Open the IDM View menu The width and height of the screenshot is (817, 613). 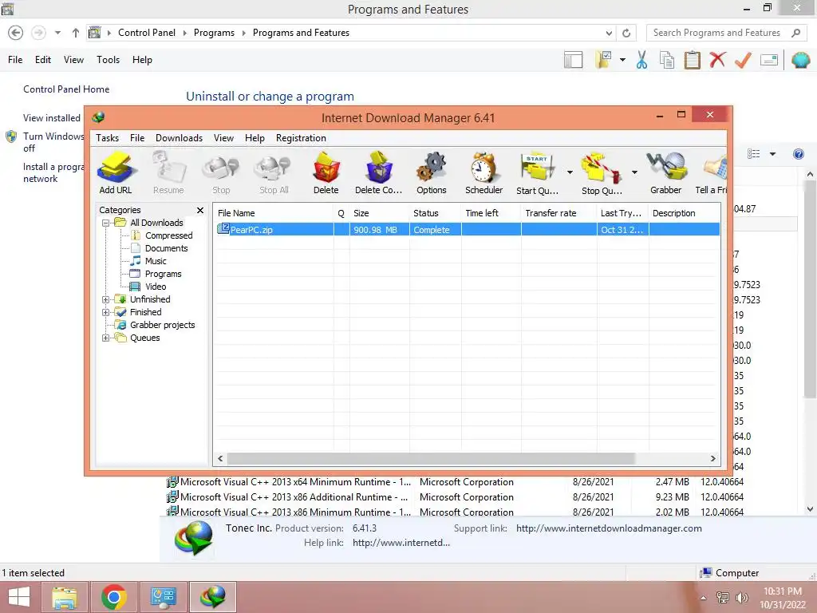(223, 138)
